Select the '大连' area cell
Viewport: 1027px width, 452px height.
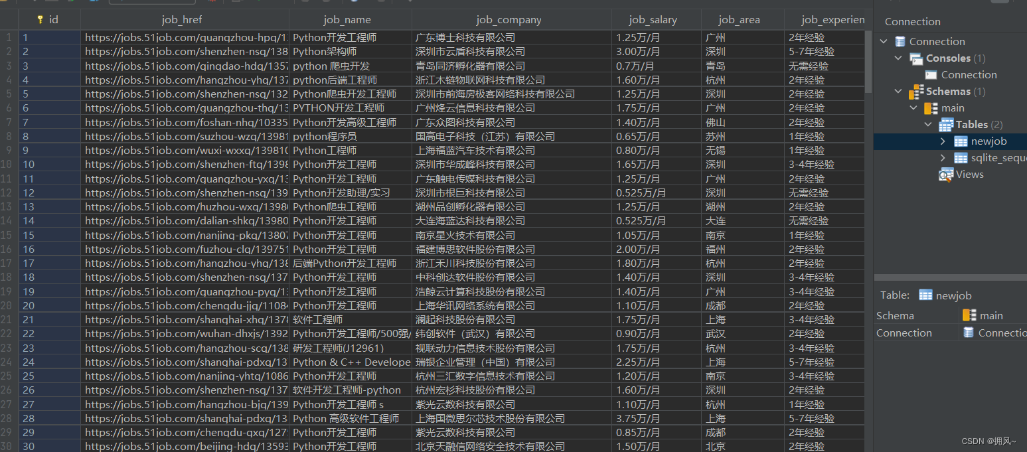coord(743,221)
